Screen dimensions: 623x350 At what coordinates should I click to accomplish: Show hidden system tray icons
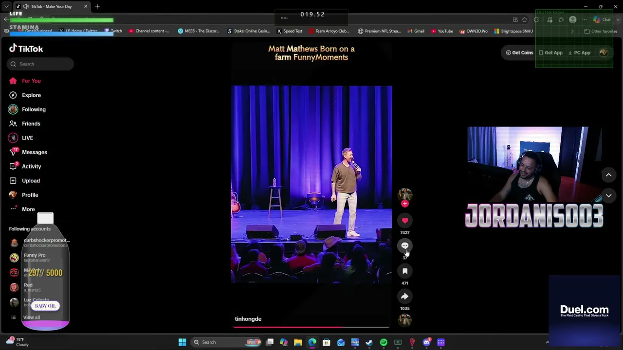tap(547, 342)
